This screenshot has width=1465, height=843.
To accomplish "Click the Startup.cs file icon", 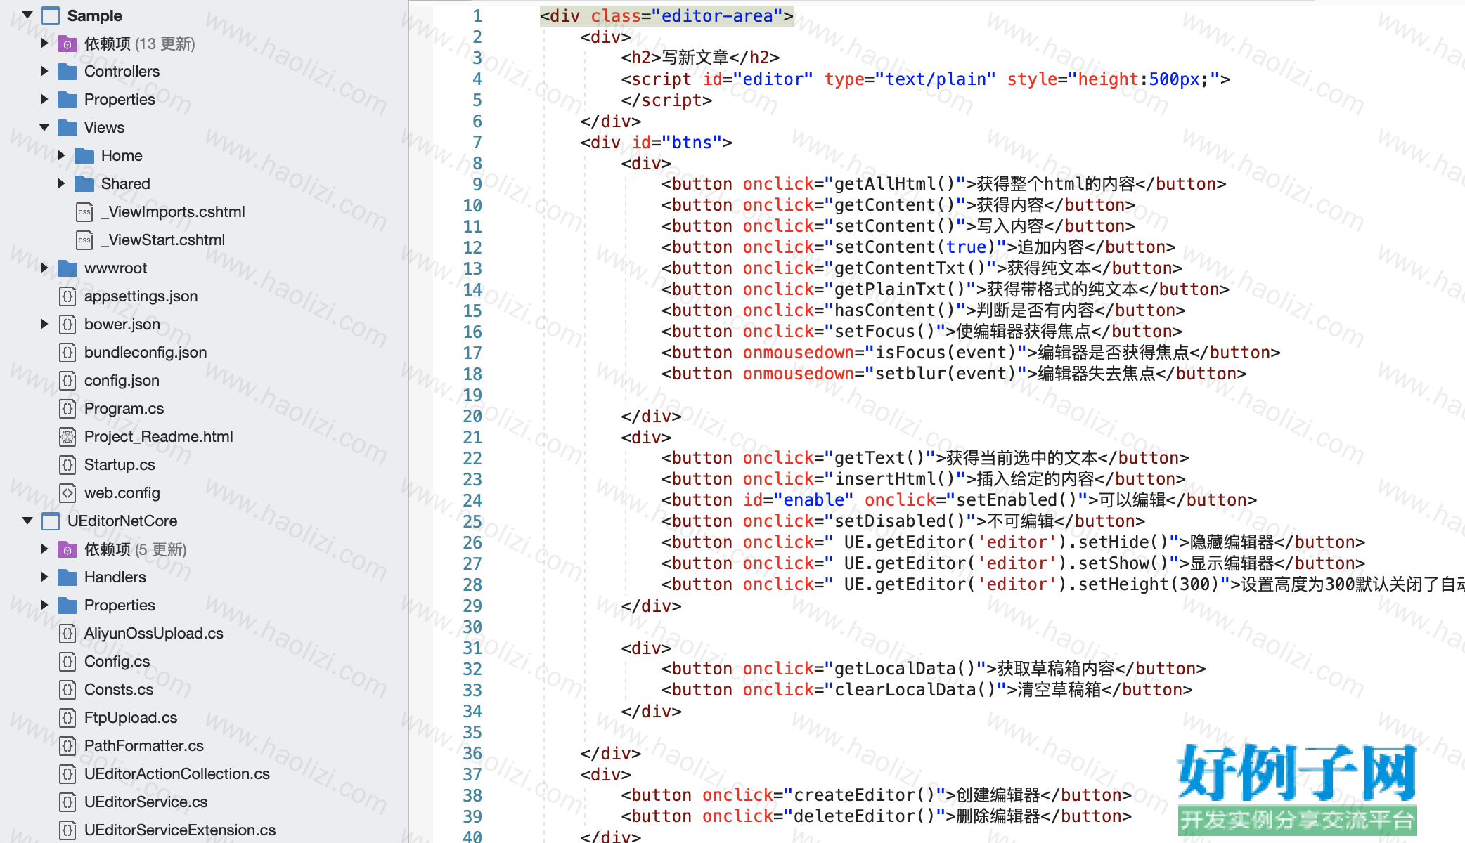I will pyautogui.click(x=67, y=464).
